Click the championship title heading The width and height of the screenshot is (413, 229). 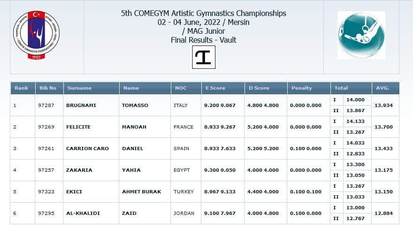click(204, 13)
